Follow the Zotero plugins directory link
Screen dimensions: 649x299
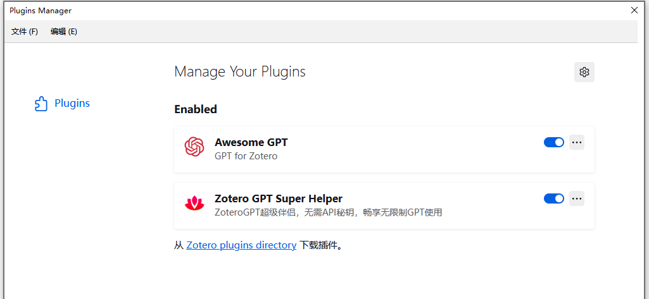(241, 245)
